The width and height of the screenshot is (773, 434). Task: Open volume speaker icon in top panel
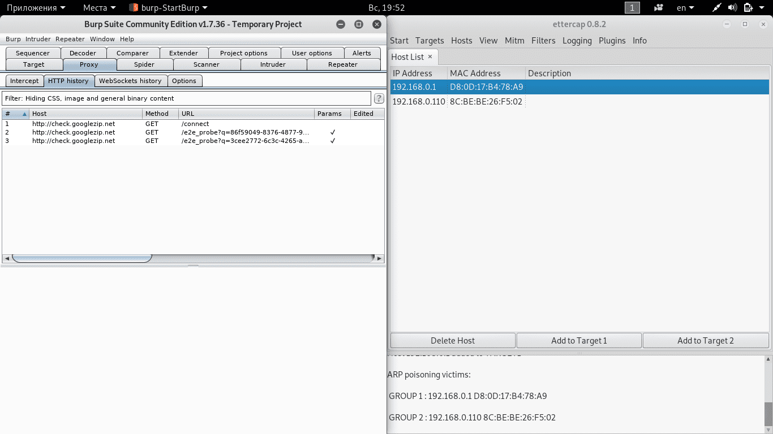(x=732, y=8)
